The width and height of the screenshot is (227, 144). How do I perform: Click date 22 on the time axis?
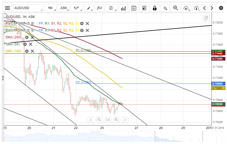(76, 128)
